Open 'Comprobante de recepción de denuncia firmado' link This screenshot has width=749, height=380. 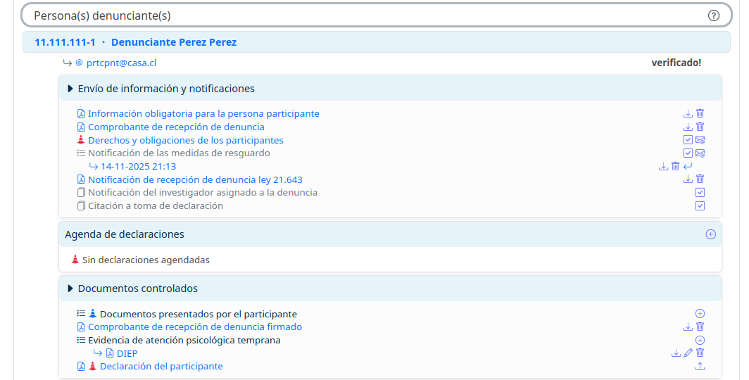pyautogui.click(x=195, y=327)
